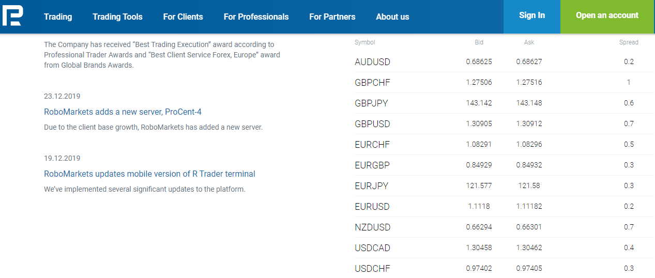
Task: Select the GBPCHF symbol row
Action: point(504,83)
